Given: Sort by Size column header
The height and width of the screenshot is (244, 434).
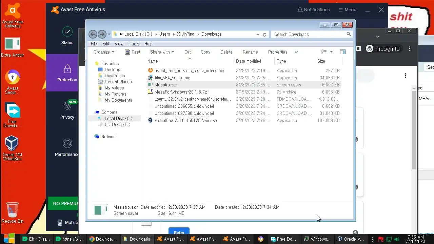Looking at the screenshot, I should [x=328, y=61].
